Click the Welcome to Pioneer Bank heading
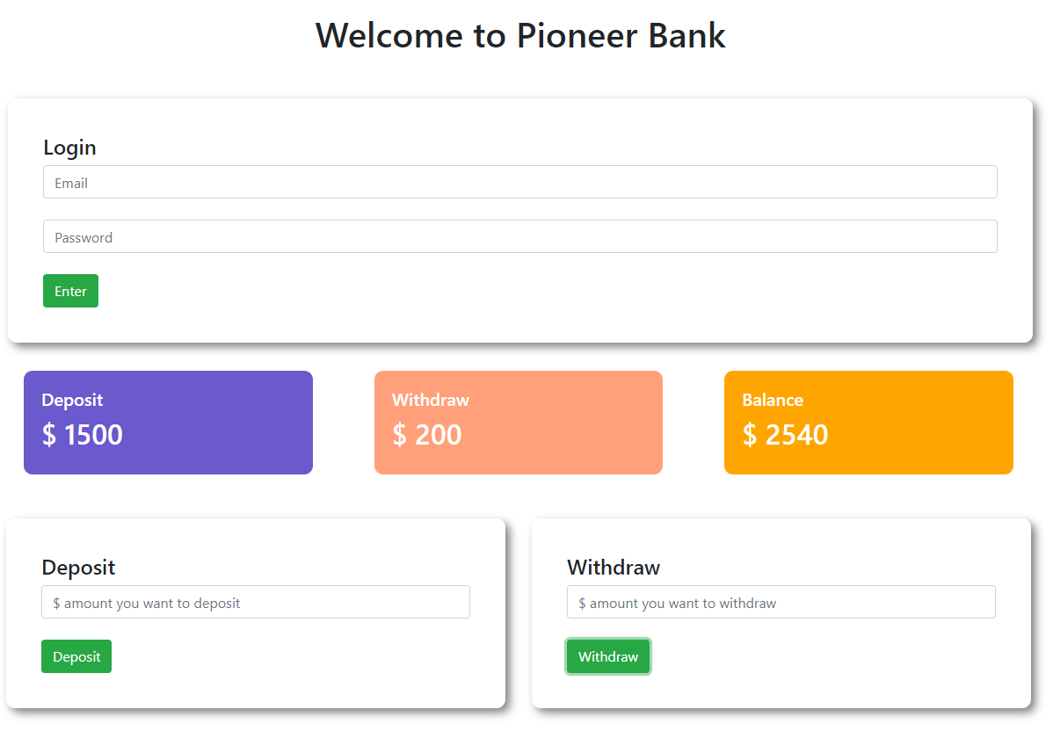The height and width of the screenshot is (731, 1053). coord(520,35)
